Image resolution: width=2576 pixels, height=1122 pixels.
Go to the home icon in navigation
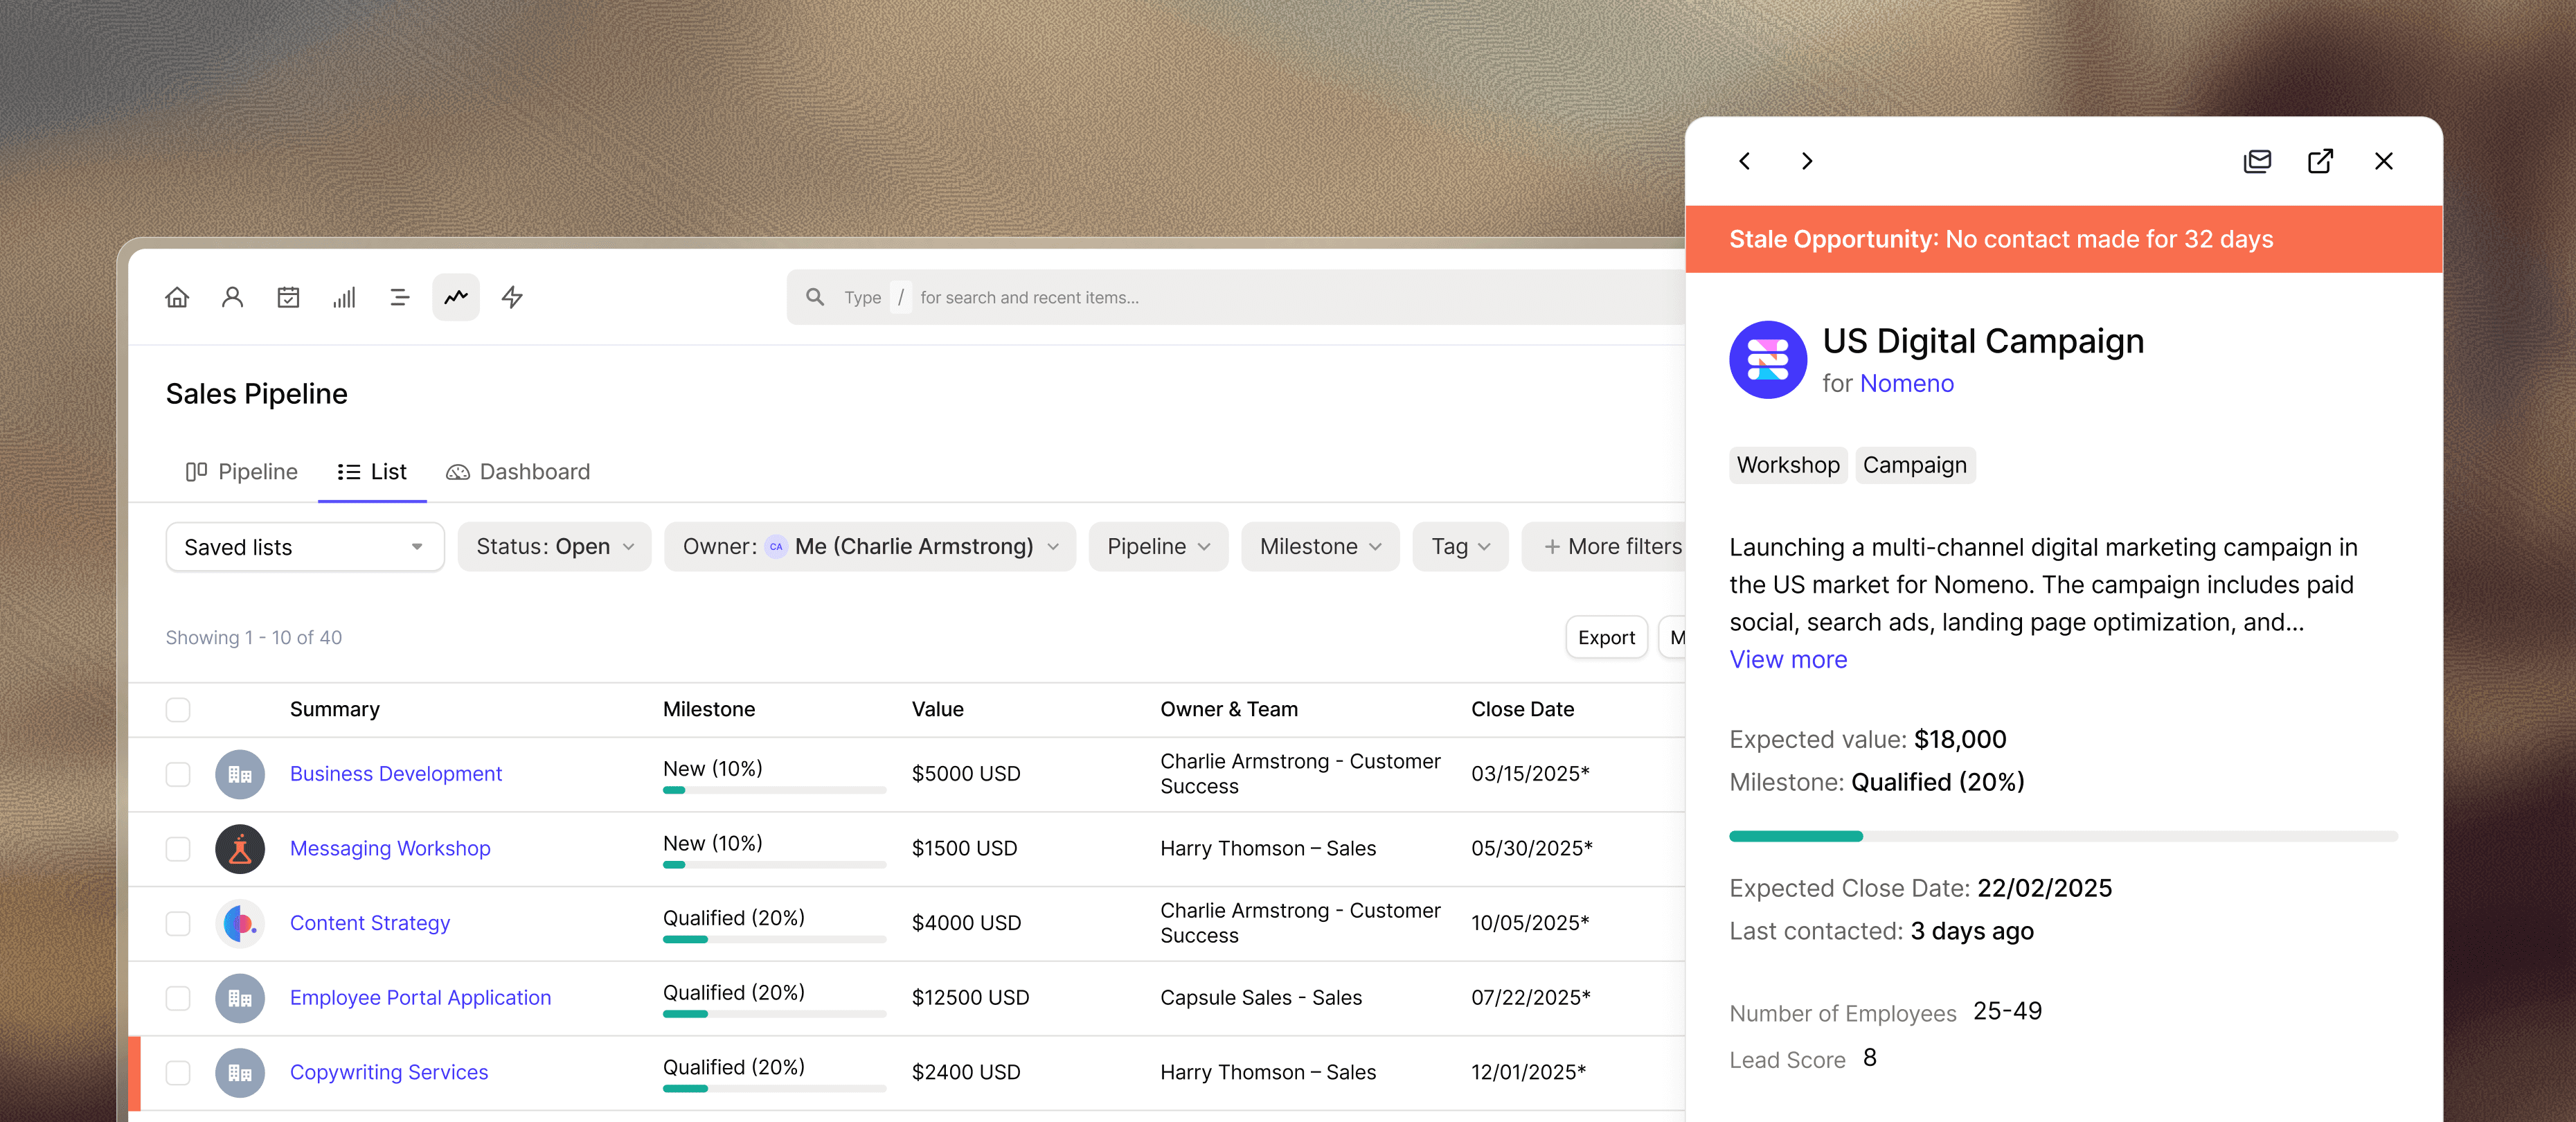[177, 297]
